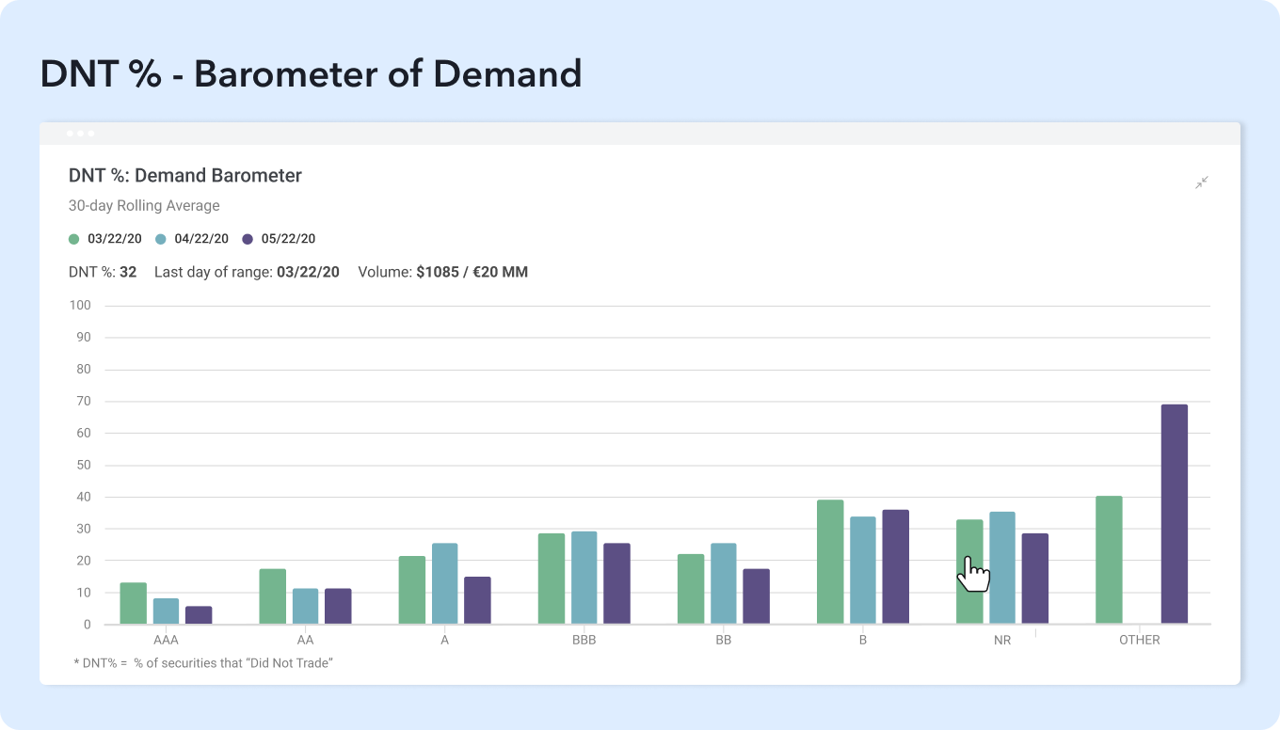
Task: Click the green 03/22/20 legend dot
Action: (74, 239)
